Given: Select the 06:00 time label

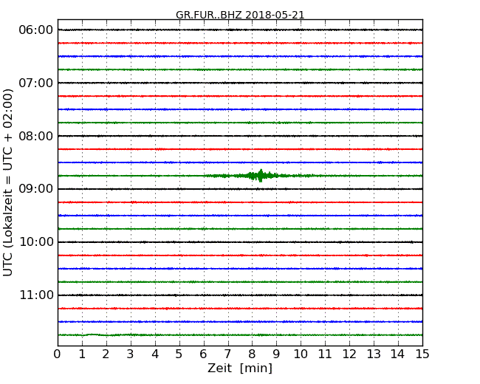Looking at the screenshot, I should tap(36, 30).
